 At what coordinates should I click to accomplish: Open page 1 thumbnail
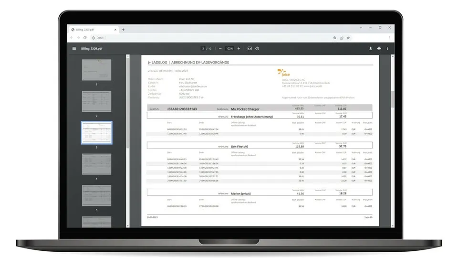point(97,70)
